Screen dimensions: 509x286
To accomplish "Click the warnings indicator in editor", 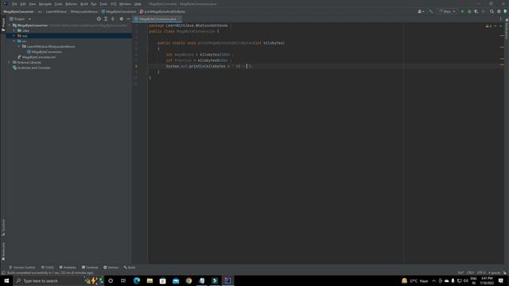I will (x=488, y=26).
